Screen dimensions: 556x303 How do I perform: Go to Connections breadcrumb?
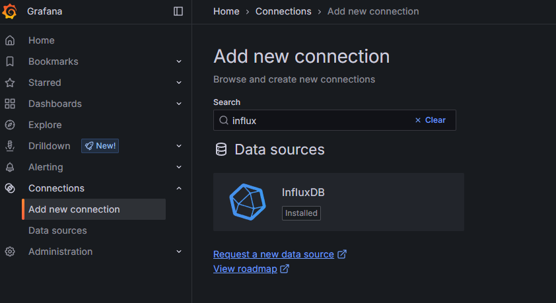coord(283,11)
